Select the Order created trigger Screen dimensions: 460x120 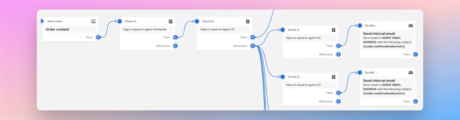tap(70, 29)
